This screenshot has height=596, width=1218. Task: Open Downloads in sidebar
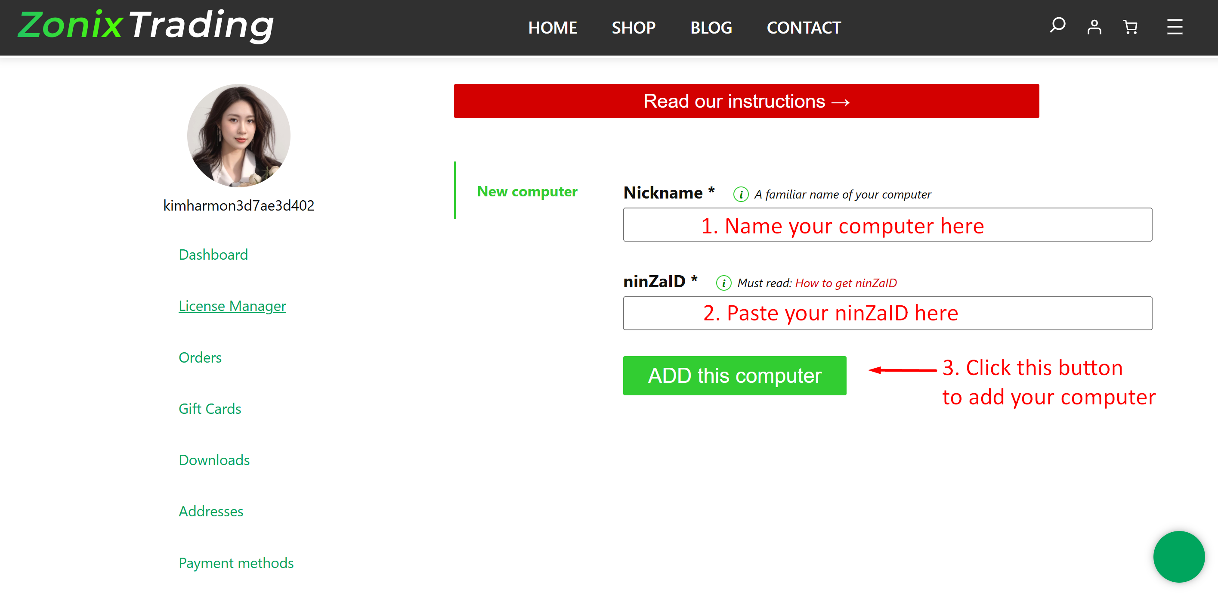pos(214,460)
